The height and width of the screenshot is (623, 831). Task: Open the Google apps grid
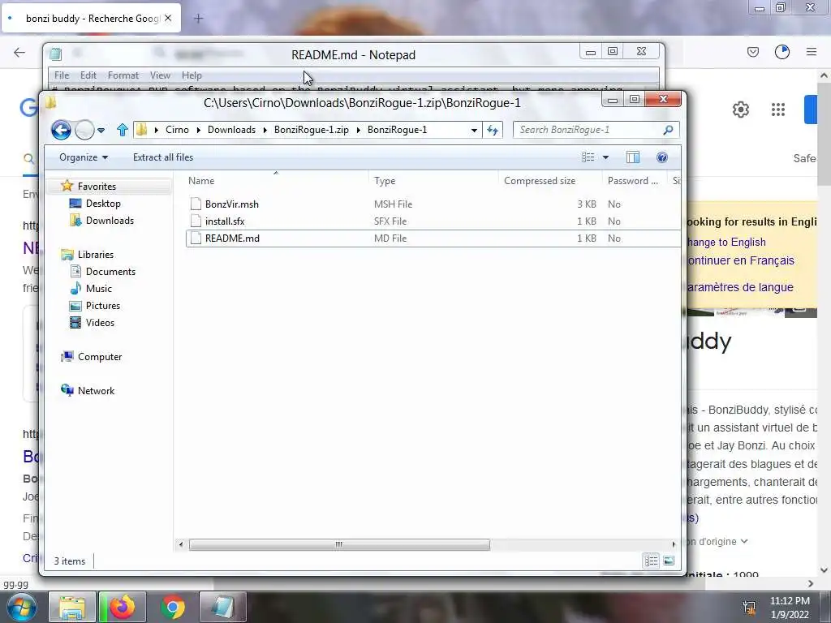pos(778,110)
